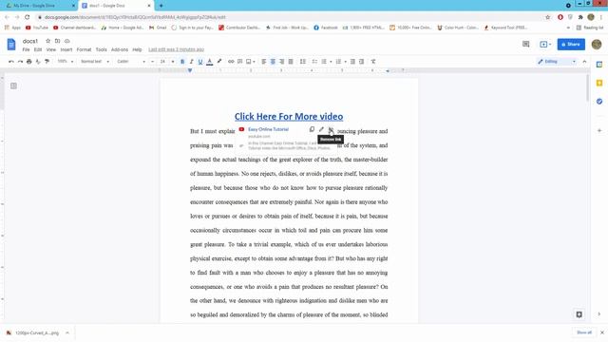Click the Edit link pencil icon

click(x=321, y=129)
